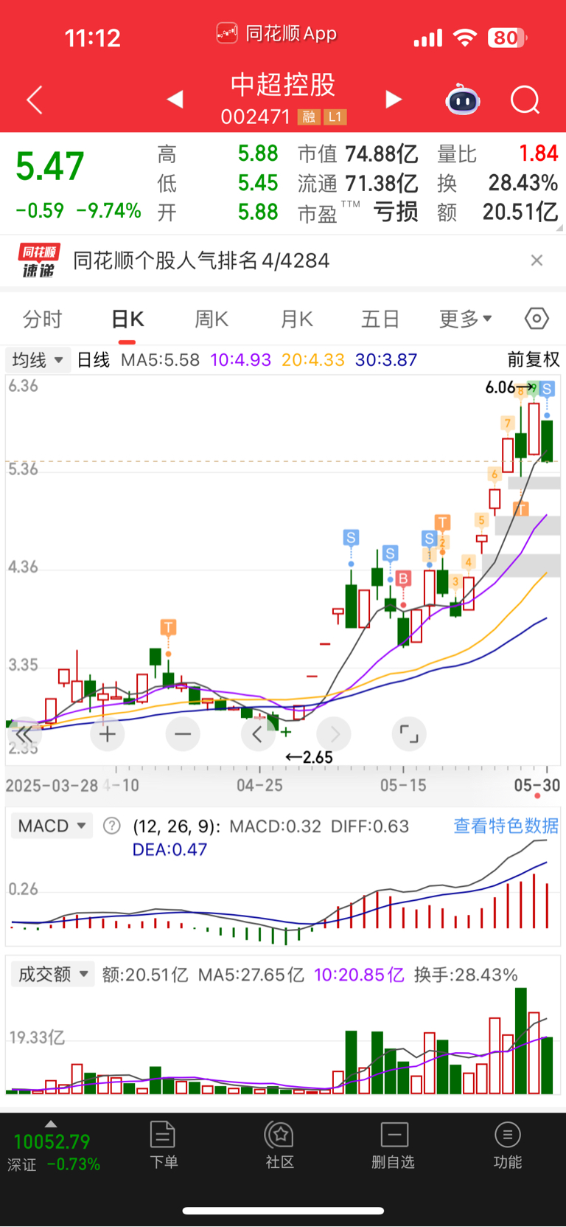Toggle 前复权 adjustment mode
The width and height of the screenshot is (566, 1227).
[x=534, y=359]
